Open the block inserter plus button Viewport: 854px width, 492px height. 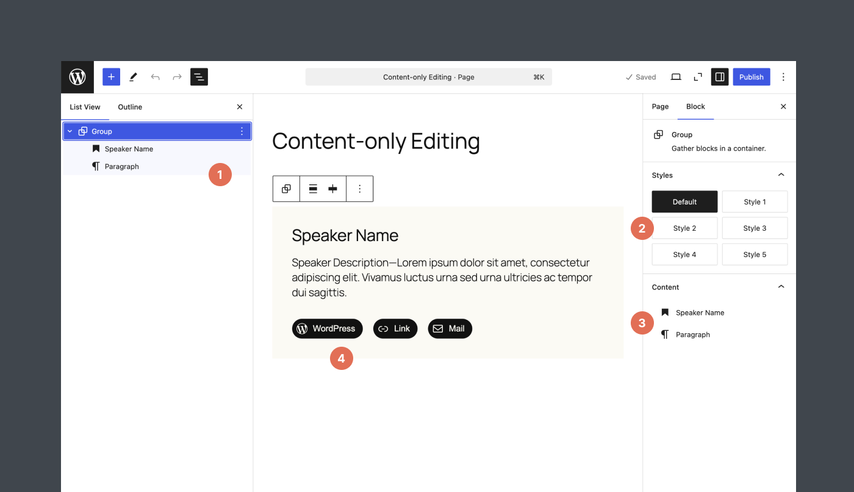pos(111,77)
